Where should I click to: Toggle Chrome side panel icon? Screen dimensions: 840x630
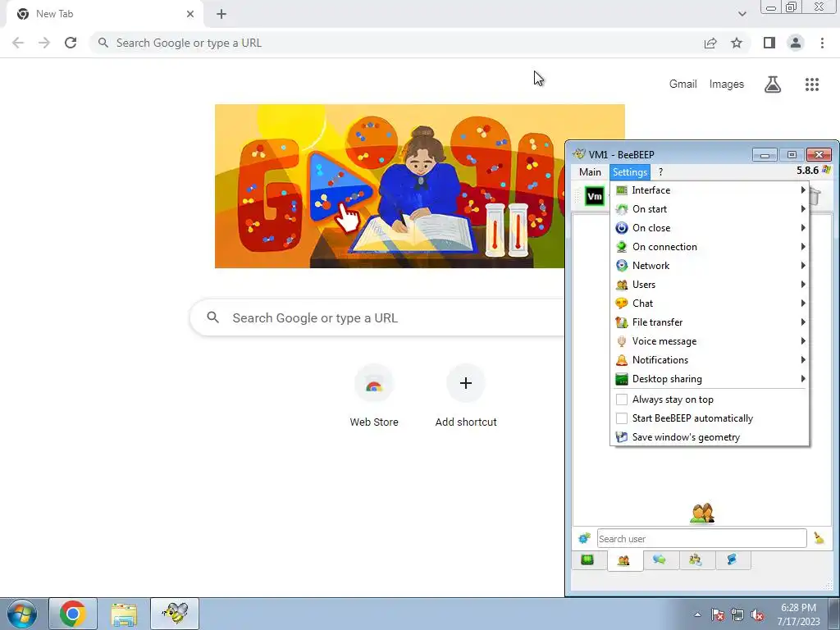click(769, 43)
